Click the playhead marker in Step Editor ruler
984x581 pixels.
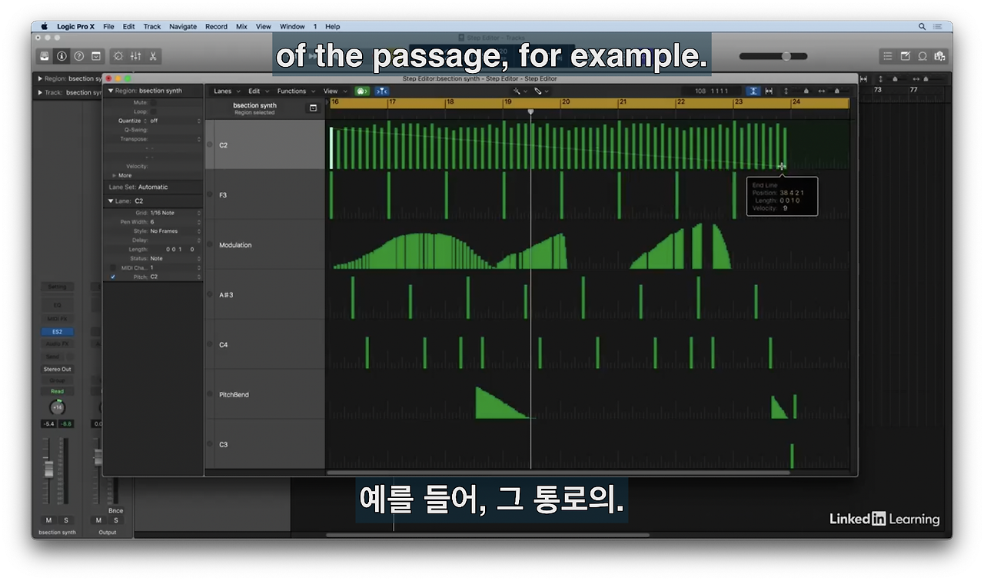coord(530,112)
